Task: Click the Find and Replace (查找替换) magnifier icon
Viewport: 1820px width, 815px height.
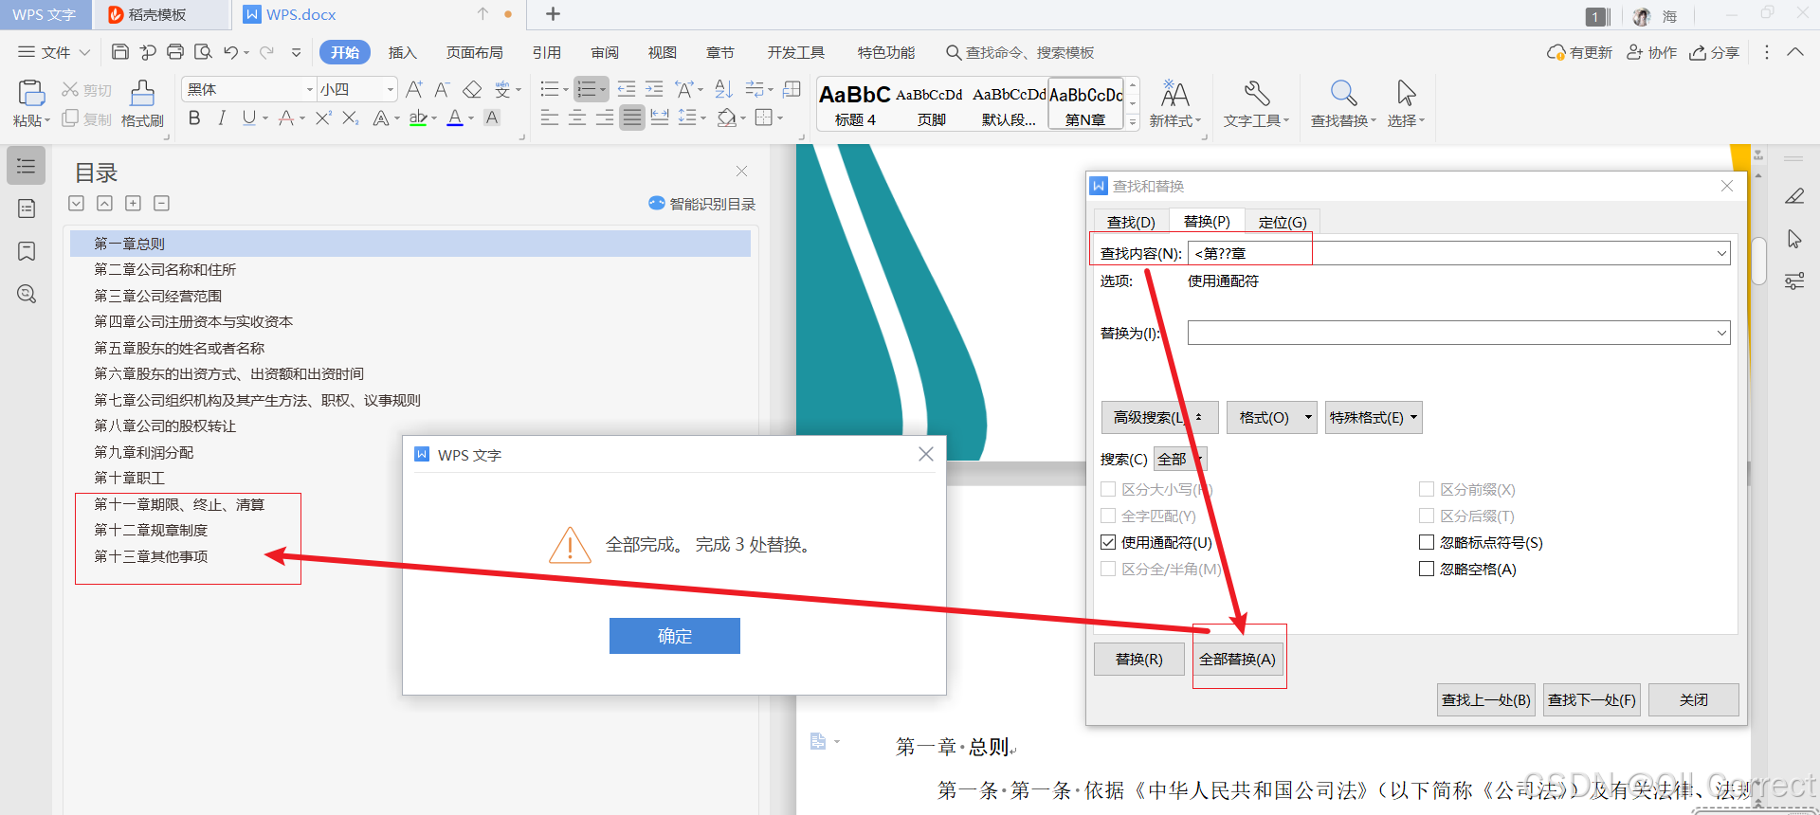Action: 1343,93
